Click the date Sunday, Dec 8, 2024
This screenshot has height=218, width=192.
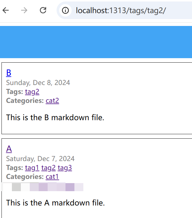(x=38, y=83)
